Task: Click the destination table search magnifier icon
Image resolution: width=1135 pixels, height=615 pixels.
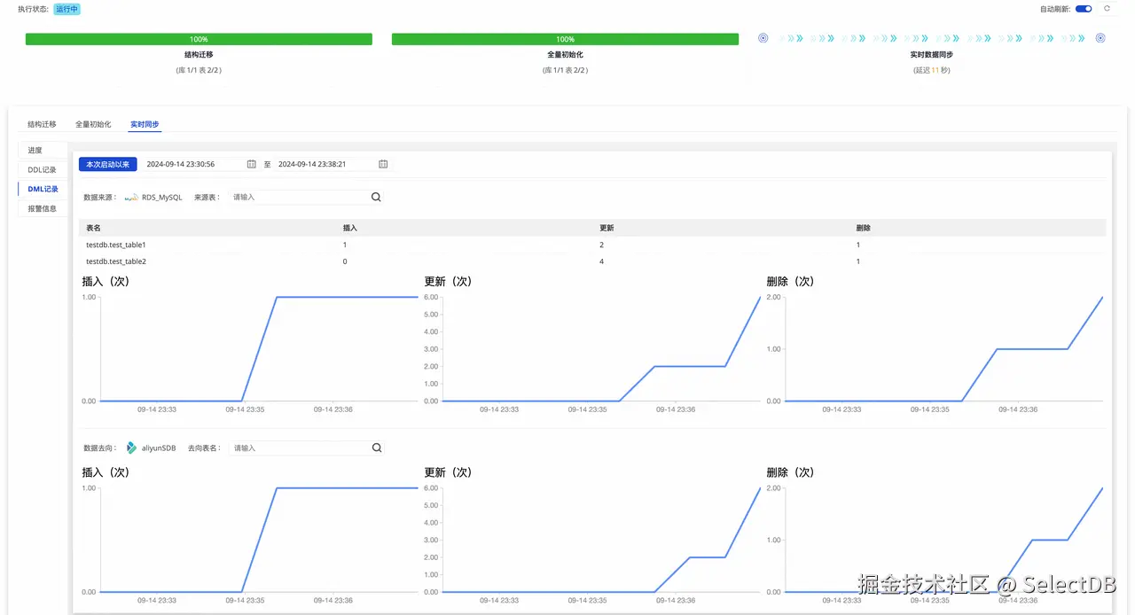Action: point(376,448)
